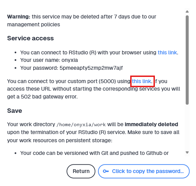
Task: Click the '502 bad gateway error' text
Action: 49,97
